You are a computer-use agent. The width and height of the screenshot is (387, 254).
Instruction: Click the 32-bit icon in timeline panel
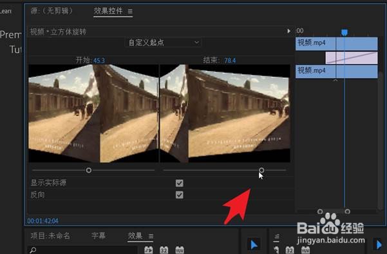[290, 250]
